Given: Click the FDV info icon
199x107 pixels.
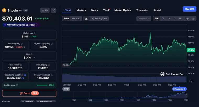Looking at the screenshot, I should (x=31, y=54).
